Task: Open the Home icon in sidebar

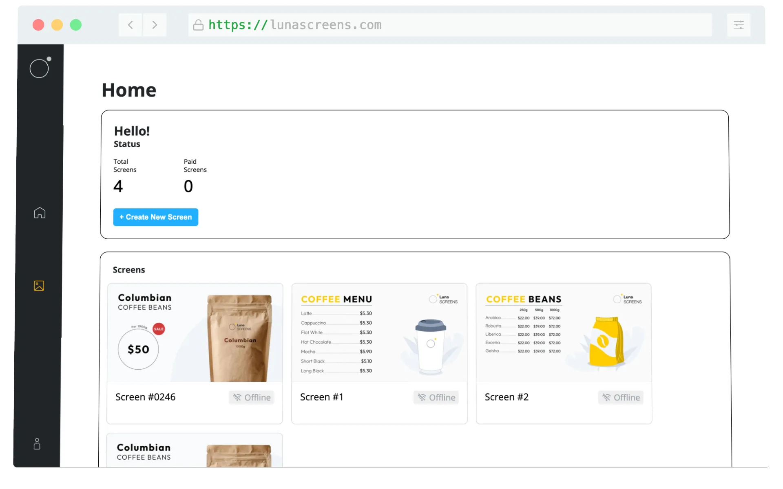Action: pyautogui.click(x=40, y=213)
